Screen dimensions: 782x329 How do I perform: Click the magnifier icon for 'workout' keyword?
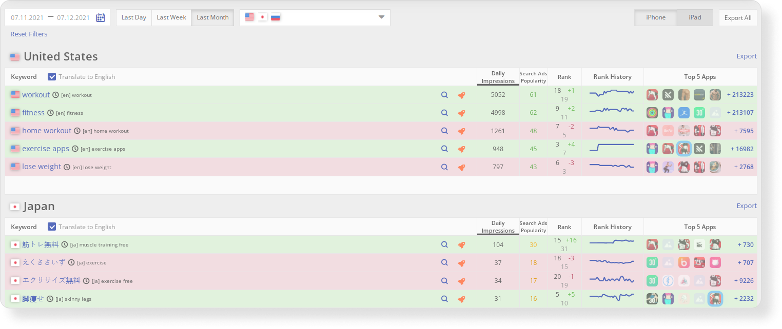[444, 95]
